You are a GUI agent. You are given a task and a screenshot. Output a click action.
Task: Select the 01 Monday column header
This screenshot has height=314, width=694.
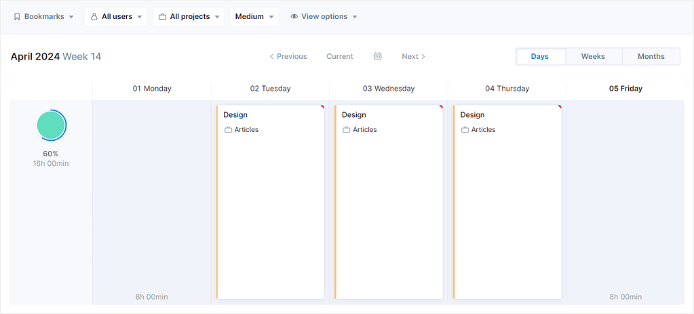[x=152, y=89]
